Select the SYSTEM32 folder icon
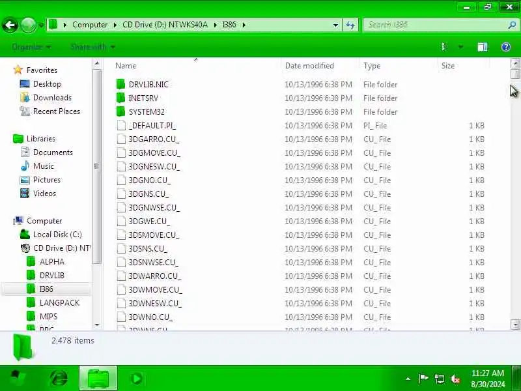Screen dimensions: 521x391 coord(121,111)
